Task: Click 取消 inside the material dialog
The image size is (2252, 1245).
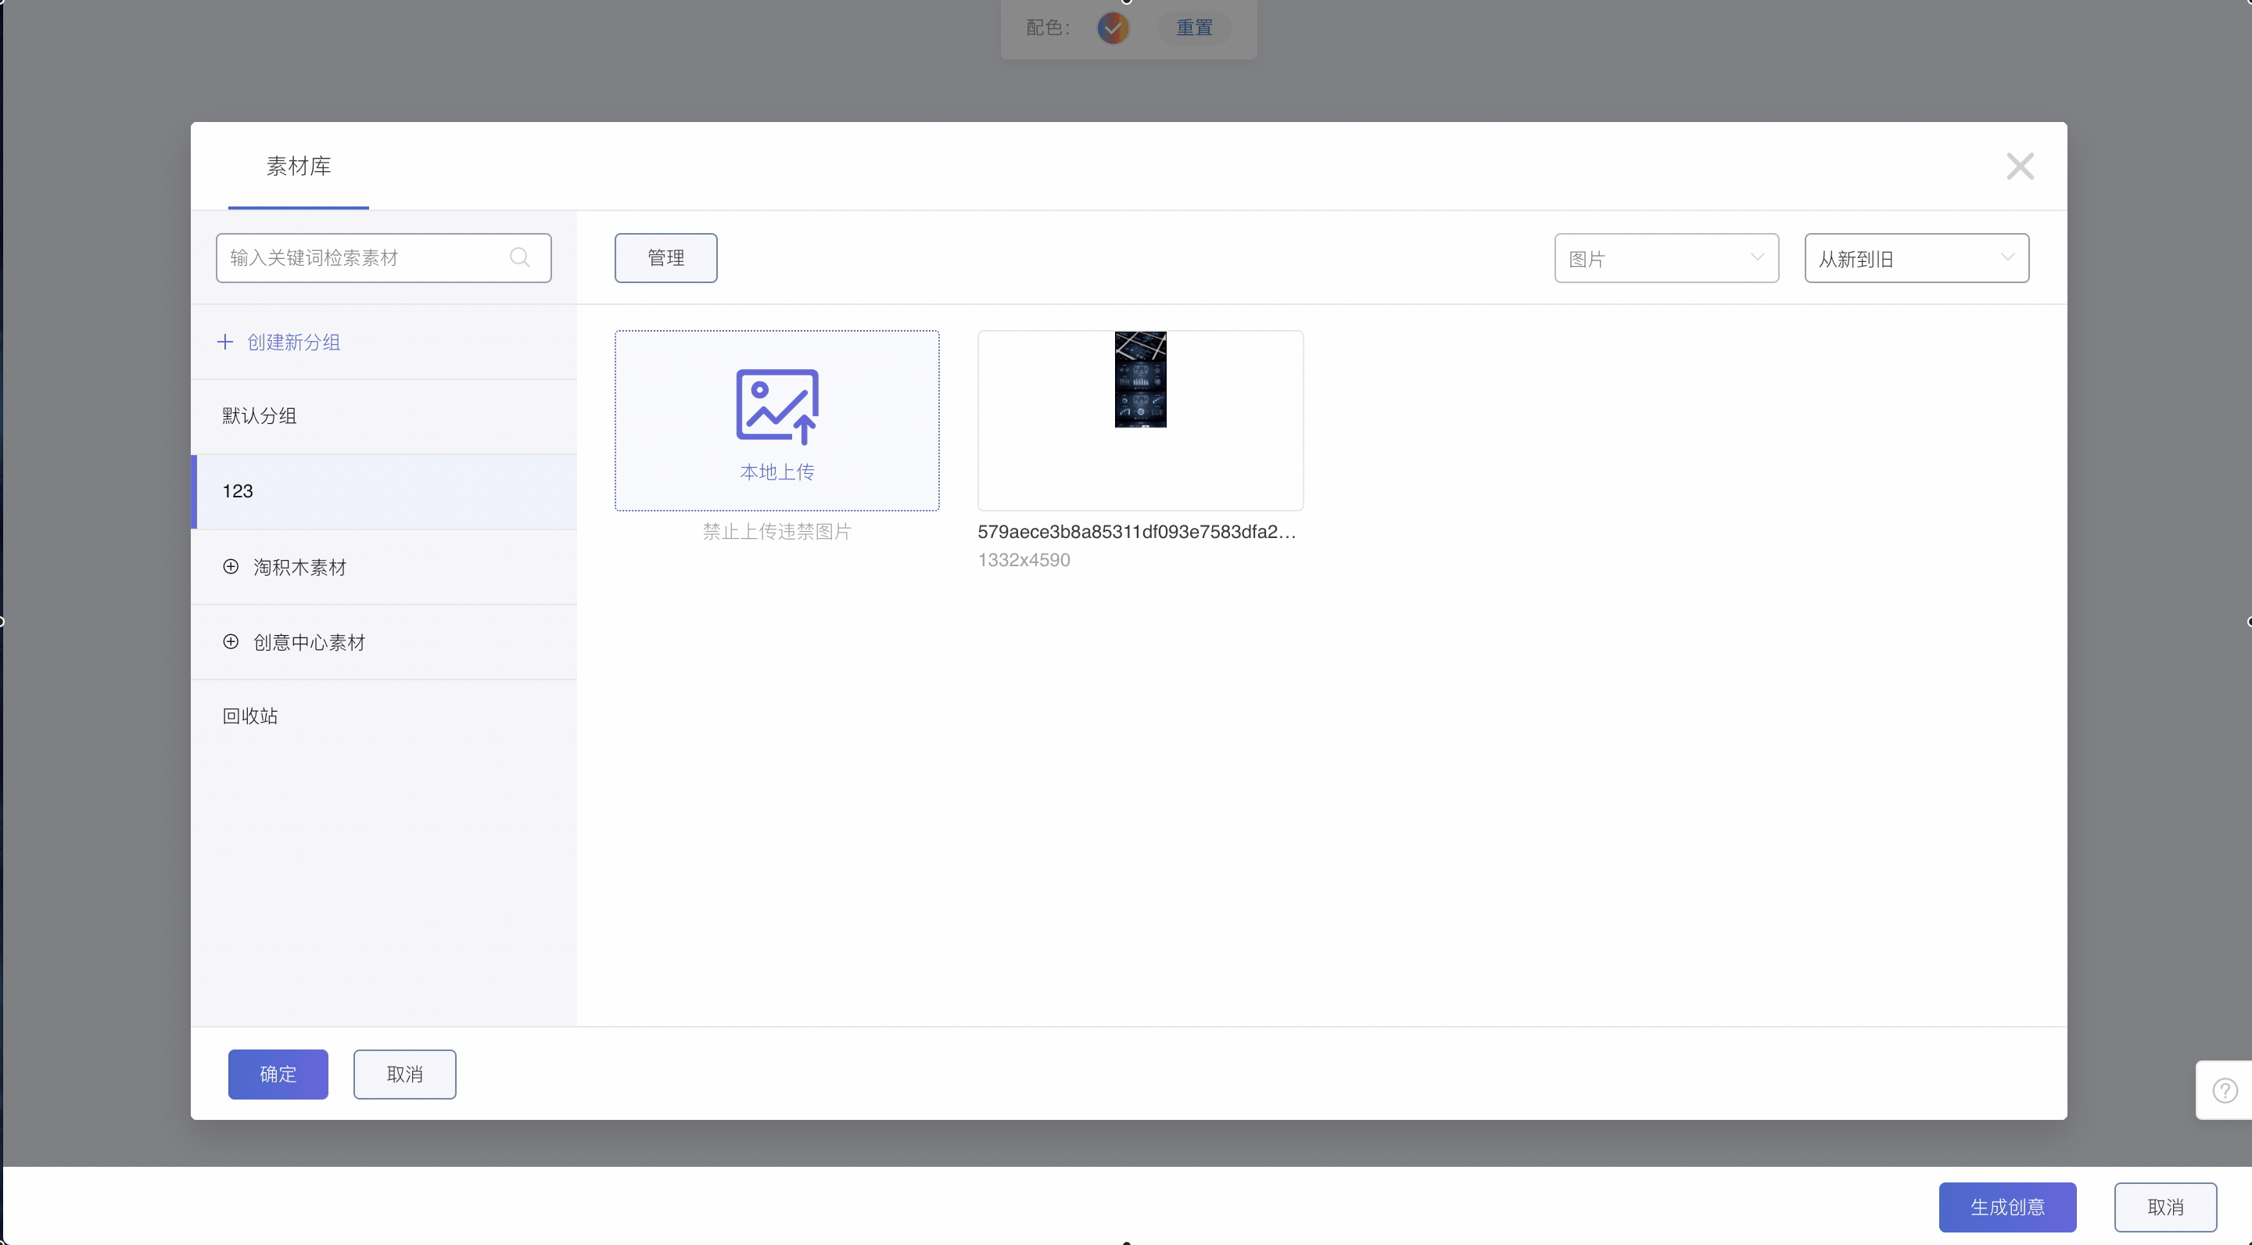Action: [404, 1074]
